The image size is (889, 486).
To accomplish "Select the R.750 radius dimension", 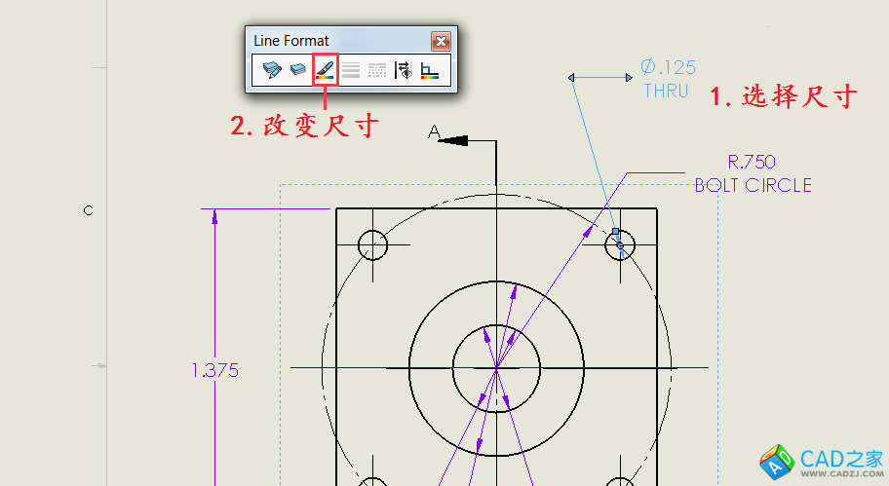I will point(752,162).
